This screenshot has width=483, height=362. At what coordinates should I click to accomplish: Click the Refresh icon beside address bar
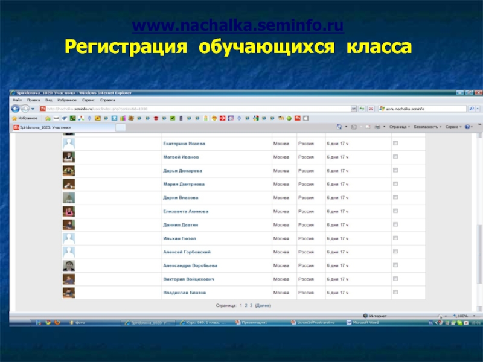(362, 109)
